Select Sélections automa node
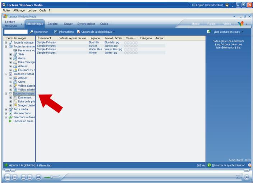253x183 pixels. pos(22,117)
